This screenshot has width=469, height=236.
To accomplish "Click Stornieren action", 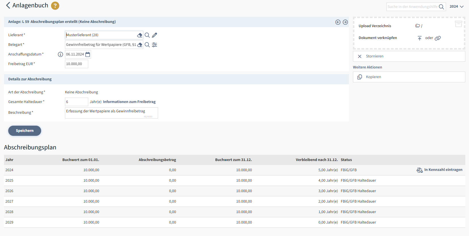I will pyautogui.click(x=409, y=56).
